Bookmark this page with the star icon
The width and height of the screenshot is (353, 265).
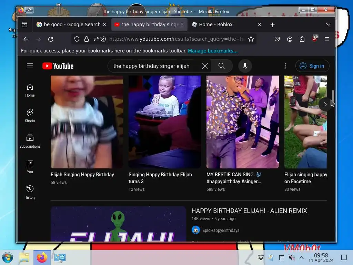click(x=251, y=39)
